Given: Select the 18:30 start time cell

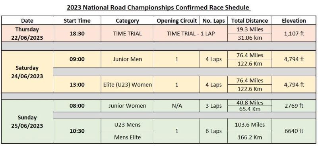Looking at the screenshot, I should [77, 33].
